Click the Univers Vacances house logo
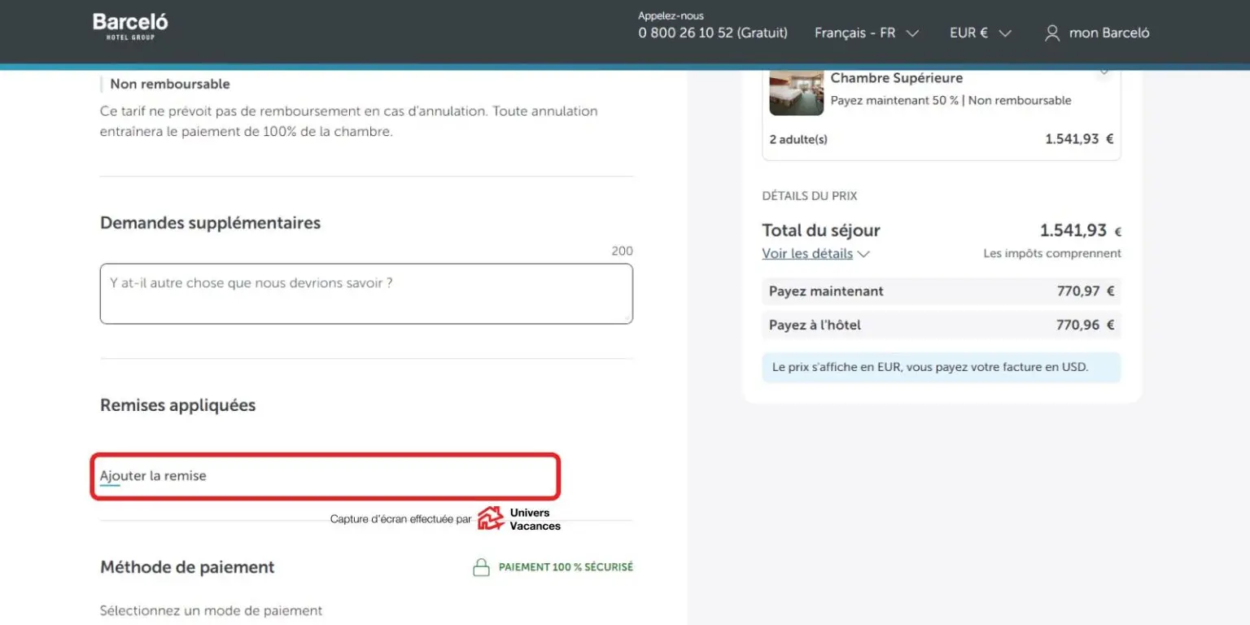 click(491, 518)
